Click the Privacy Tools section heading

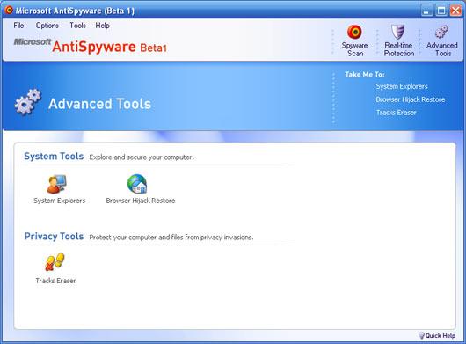tap(54, 237)
